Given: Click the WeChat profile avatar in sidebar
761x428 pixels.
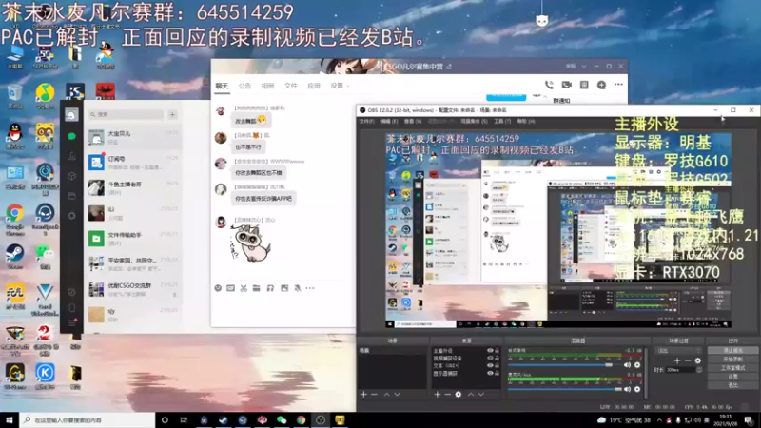Looking at the screenshot, I should (x=71, y=114).
